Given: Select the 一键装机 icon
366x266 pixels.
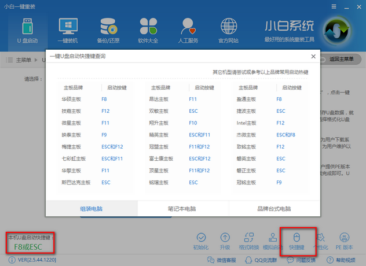Looking at the screenshot, I should pyautogui.click(x=67, y=30).
